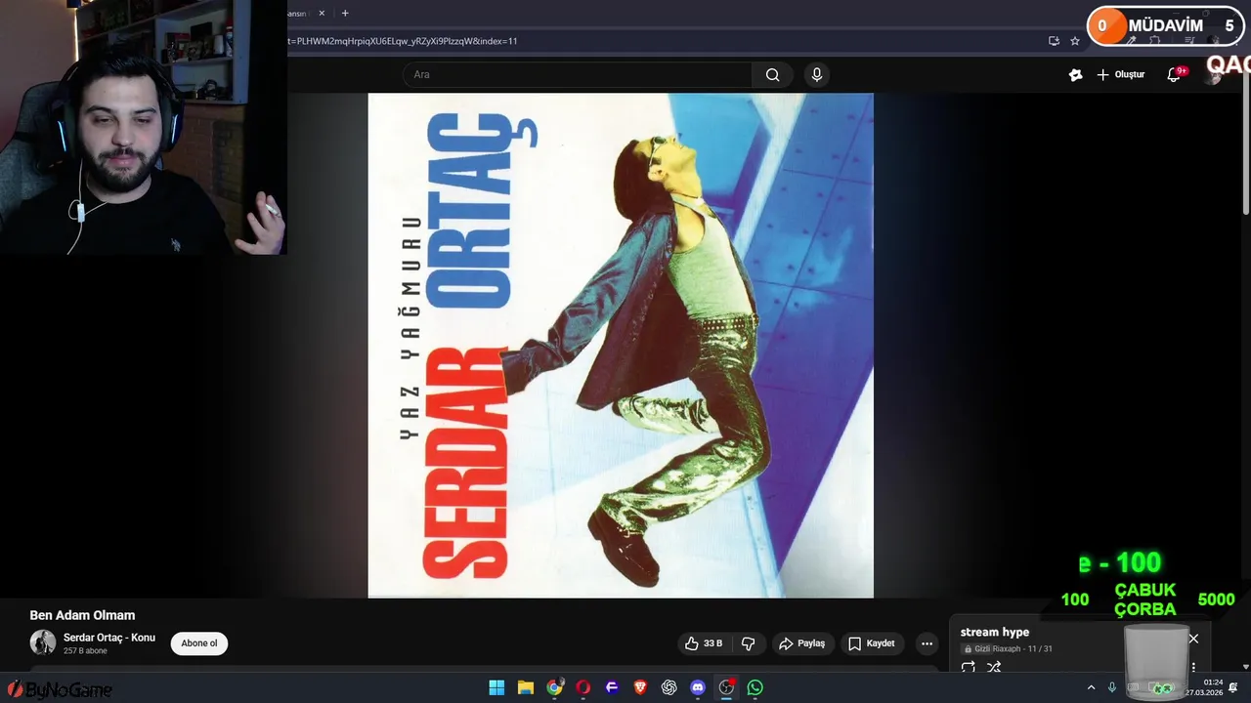Open File Explorer from the taskbar
The width and height of the screenshot is (1251, 703).
point(525,687)
